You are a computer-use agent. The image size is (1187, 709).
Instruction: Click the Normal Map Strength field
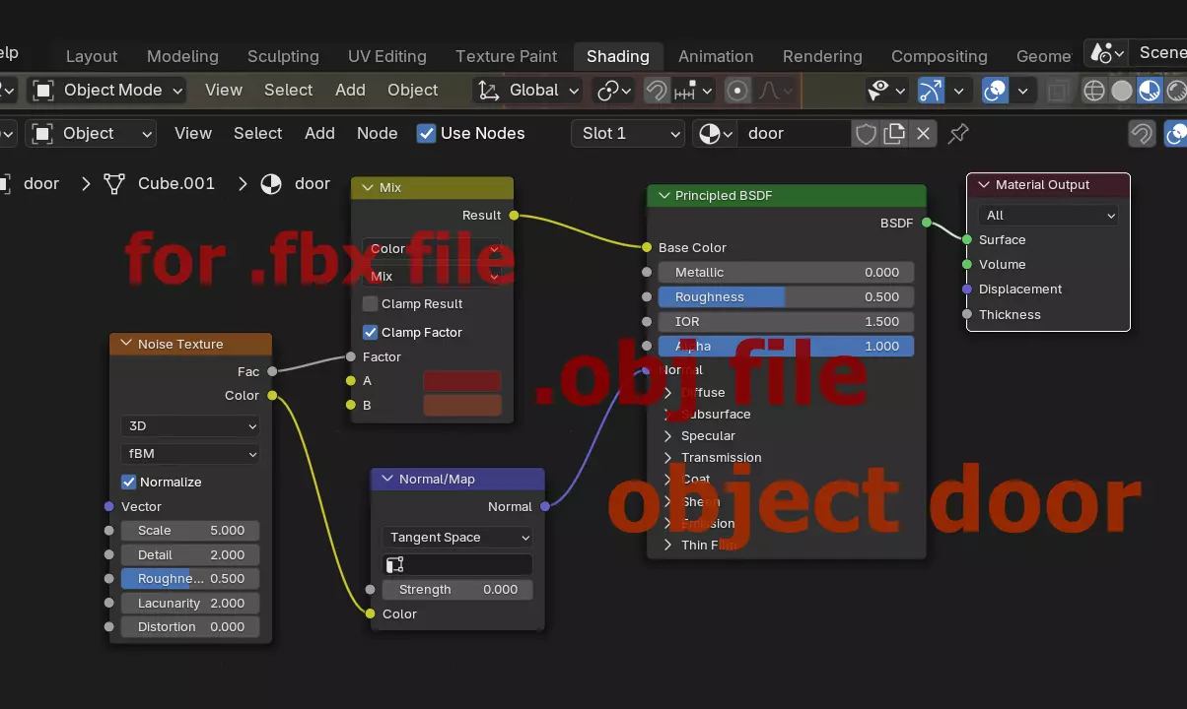[457, 590]
